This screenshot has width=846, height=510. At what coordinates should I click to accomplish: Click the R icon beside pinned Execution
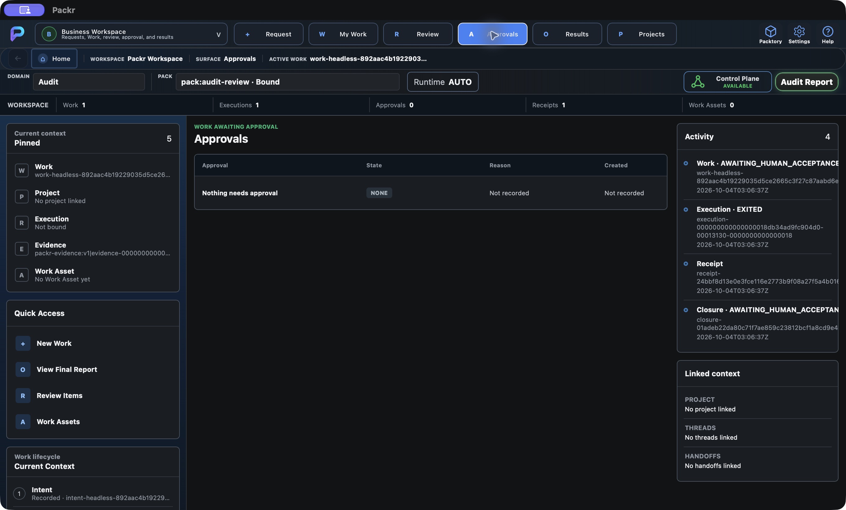[22, 223]
